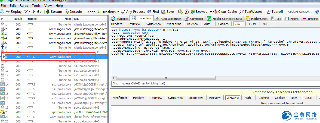
Task: Open the Edit menu
Action: [x=13, y=6]
